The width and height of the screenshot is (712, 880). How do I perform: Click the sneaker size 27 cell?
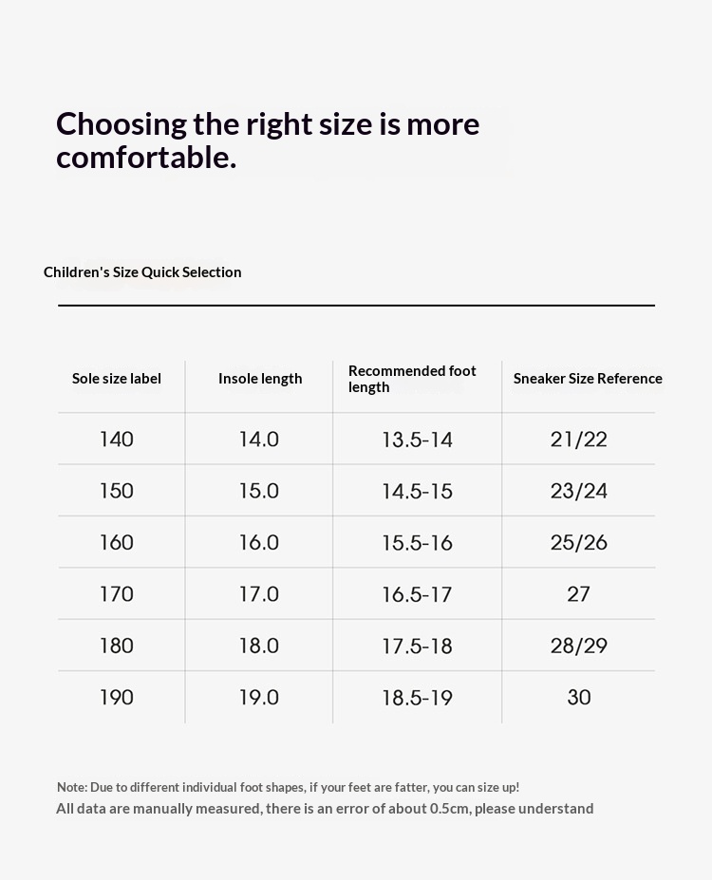[x=578, y=593]
